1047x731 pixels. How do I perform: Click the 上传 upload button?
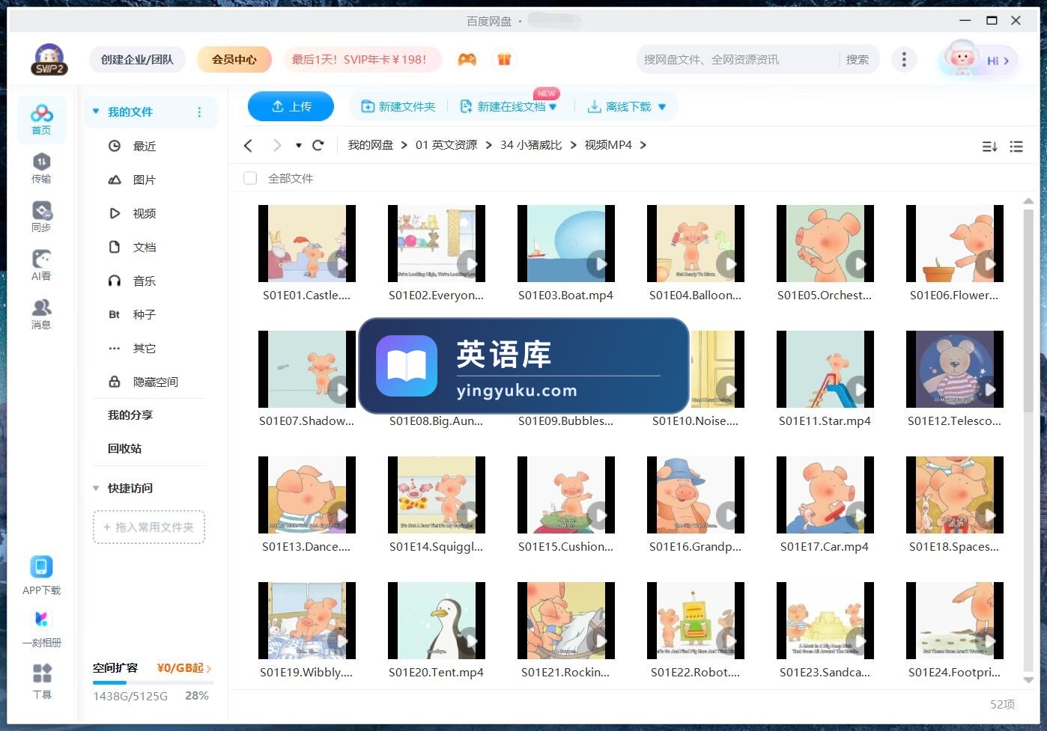pos(291,106)
